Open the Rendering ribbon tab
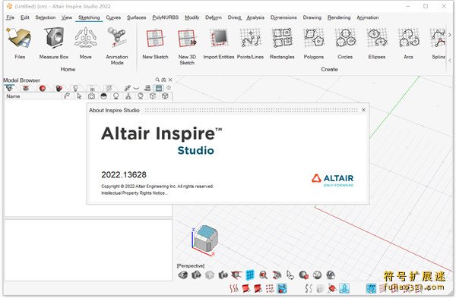The height and width of the screenshot is (298, 456). pos(339,17)
